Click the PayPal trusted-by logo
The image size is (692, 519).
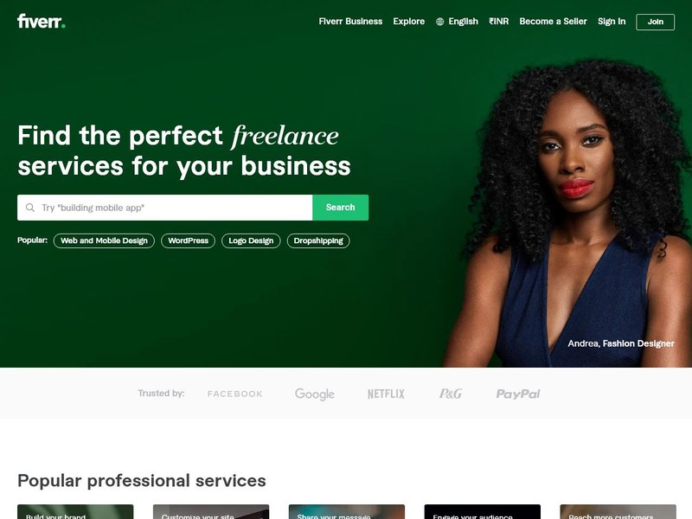tap(518, 394)
